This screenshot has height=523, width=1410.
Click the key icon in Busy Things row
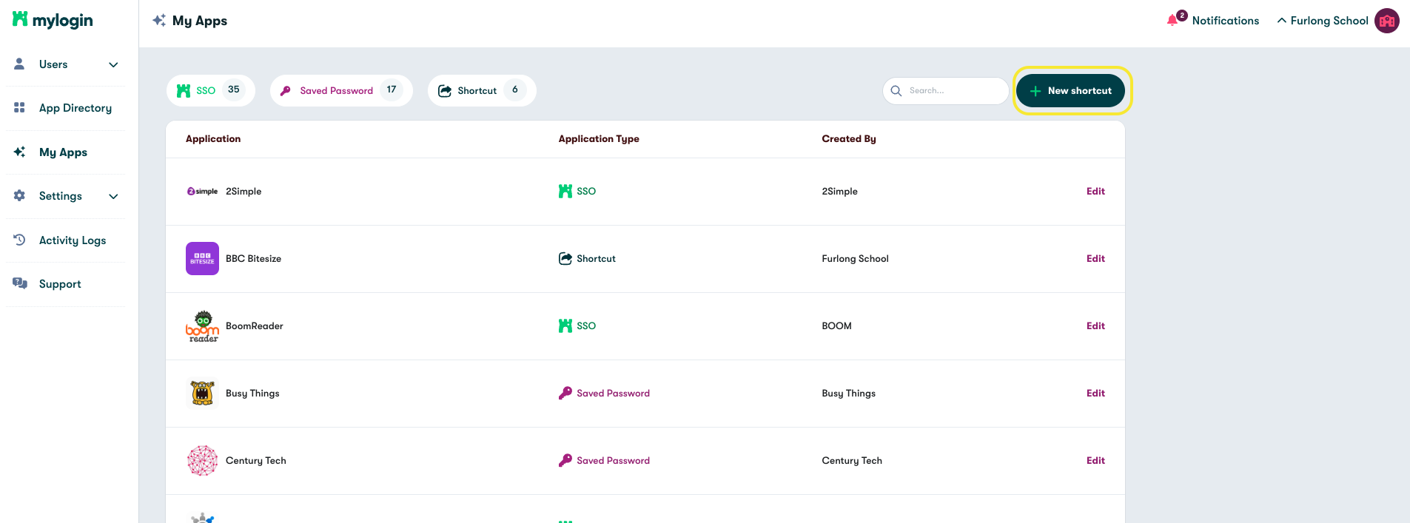tap(565, 393)
